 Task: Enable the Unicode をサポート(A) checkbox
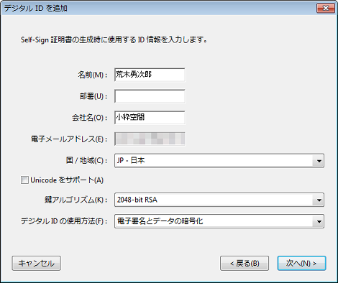pos(24,180)
